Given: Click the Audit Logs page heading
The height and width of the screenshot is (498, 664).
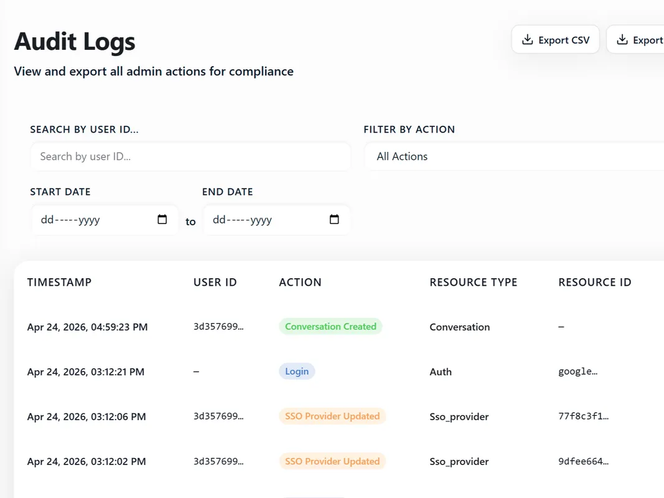Looking at the screenshot, I should 75,42.
